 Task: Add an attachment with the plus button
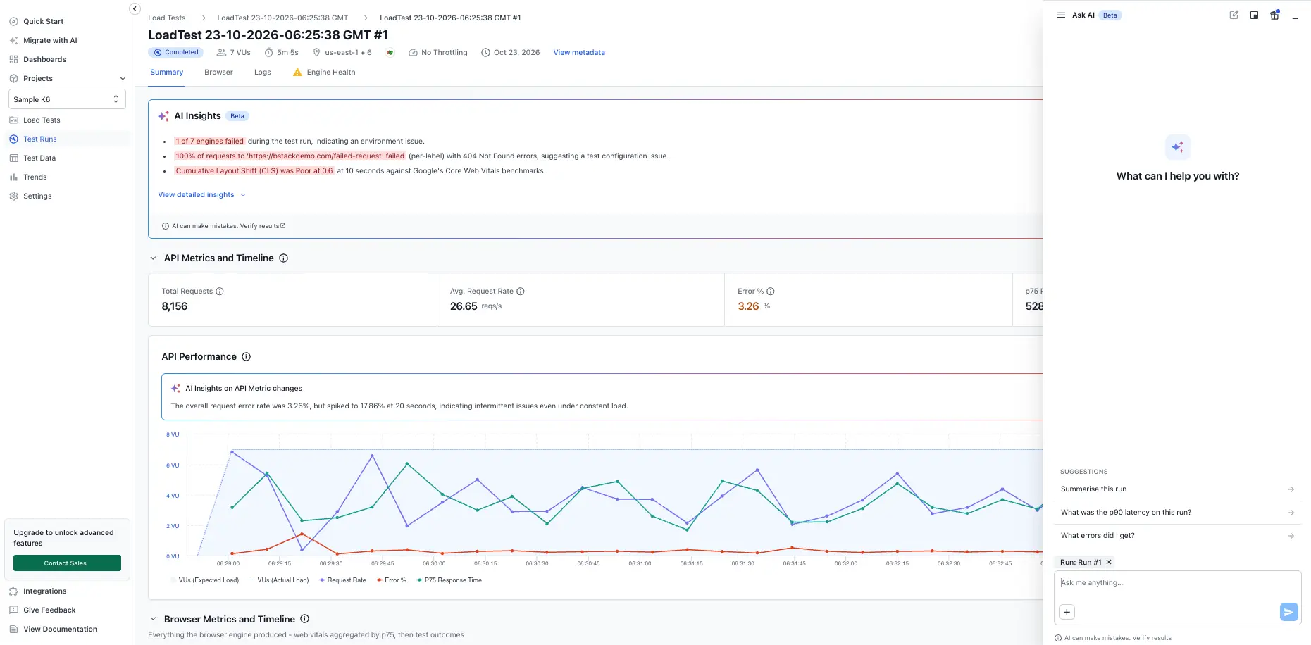pyautogui.click(x=1067, y=612)
